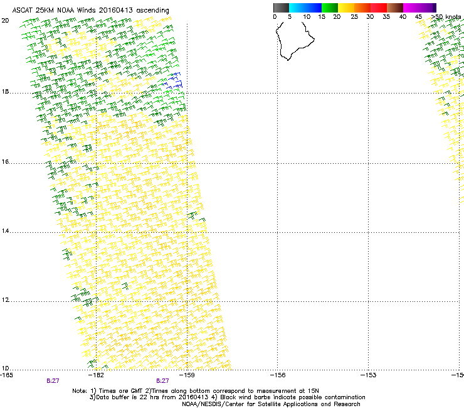
Task: Click the blue wind barbs cluster
Action: coord(172,80)
